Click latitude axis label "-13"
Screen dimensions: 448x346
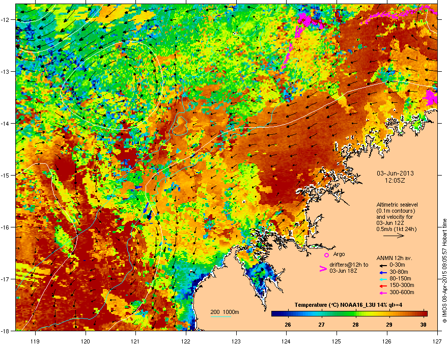[6, 71]
